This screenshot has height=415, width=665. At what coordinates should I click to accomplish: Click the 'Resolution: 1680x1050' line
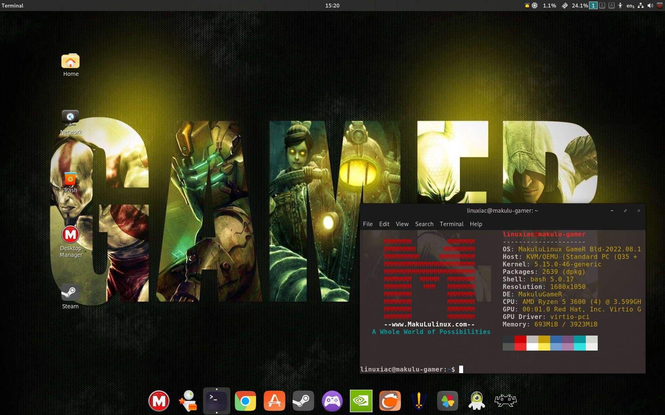(x=544, y=287)
